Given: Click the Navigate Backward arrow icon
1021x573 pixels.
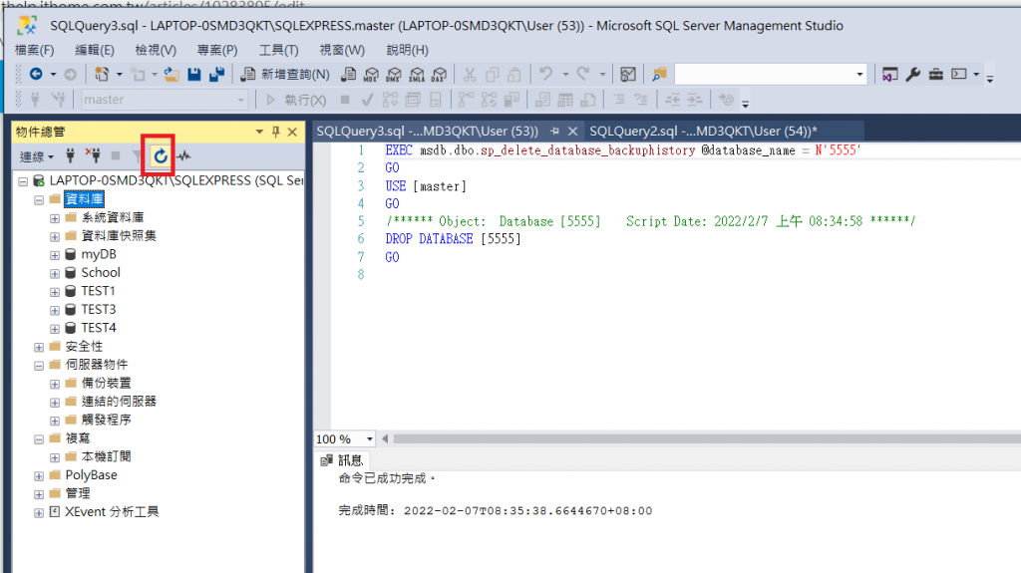Looking at the screenshot, I should [x=36, y=74].
